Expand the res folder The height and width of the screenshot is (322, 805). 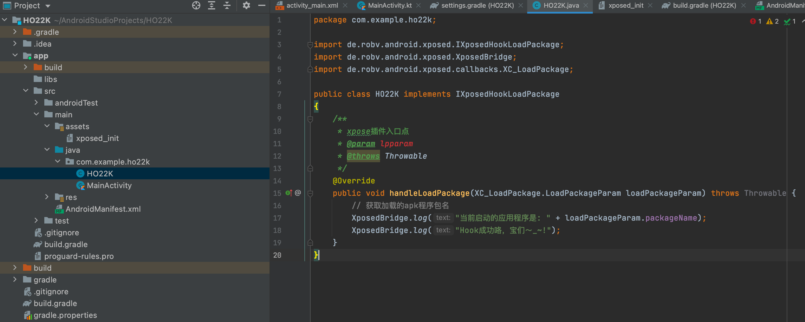tap(47, 197)
